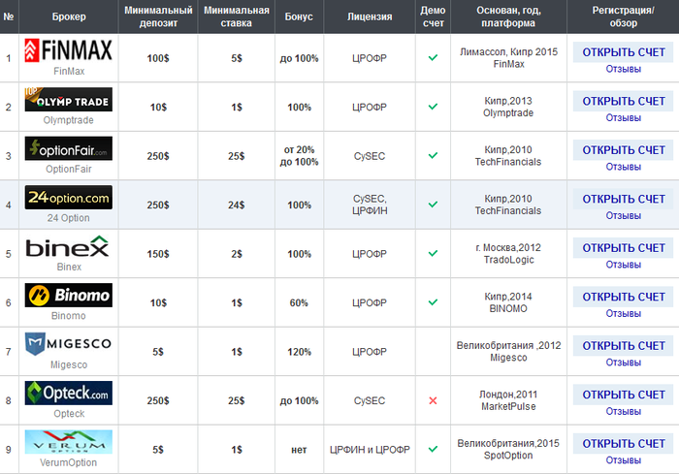Viewport: 679px width, 474px height.
Task: Open Отзывы link for Olymptrade
Action: pos(623,117)
